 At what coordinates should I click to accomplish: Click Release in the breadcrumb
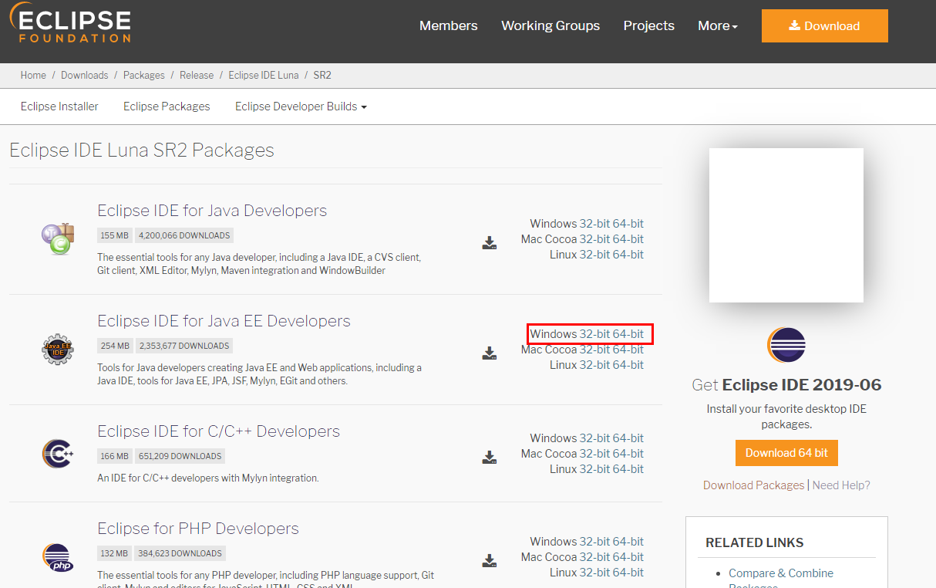coord(197,75)
